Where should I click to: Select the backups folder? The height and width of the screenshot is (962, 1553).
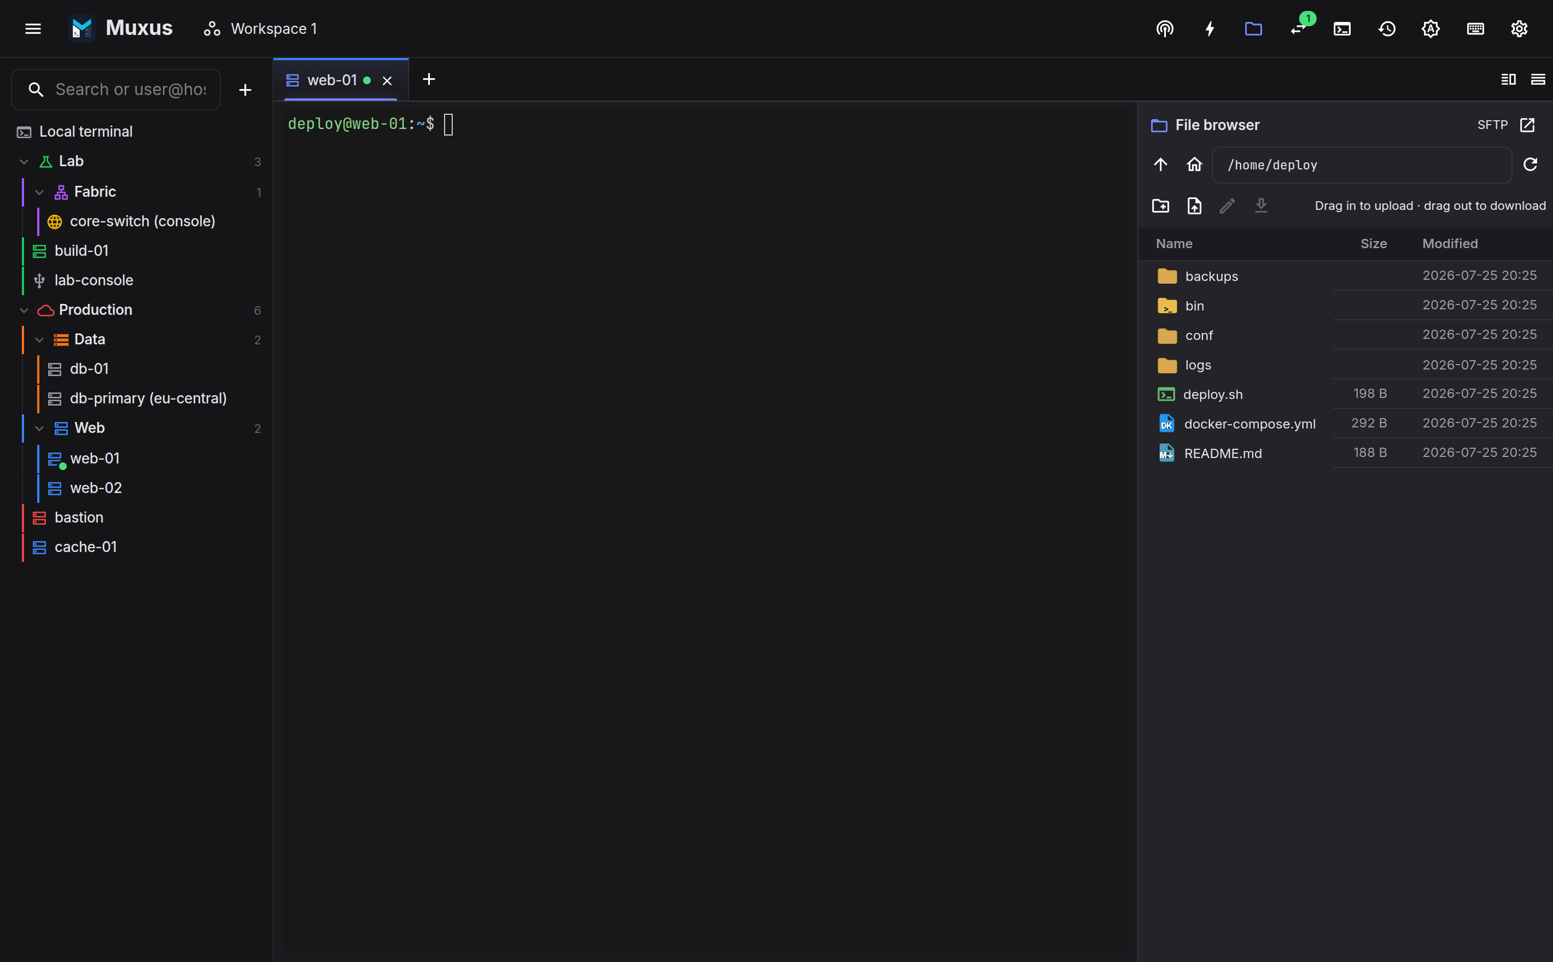(1345, 276)
